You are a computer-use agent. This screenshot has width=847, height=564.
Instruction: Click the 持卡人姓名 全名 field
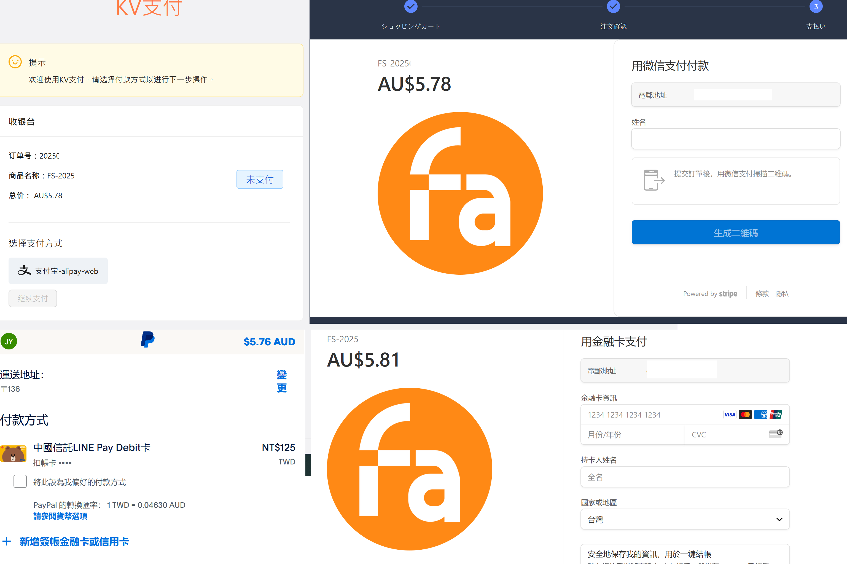685,477
